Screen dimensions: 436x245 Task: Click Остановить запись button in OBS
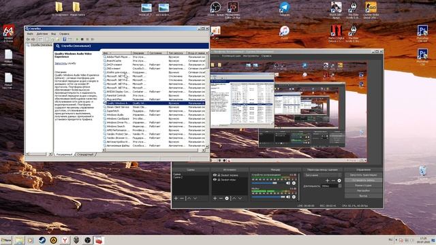tap(363, 180)
